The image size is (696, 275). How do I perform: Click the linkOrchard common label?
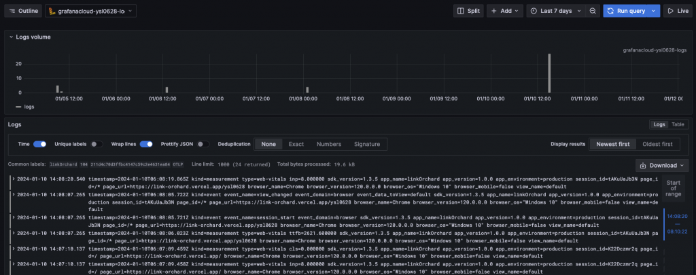pyautogui.click(x=63, y=164)
